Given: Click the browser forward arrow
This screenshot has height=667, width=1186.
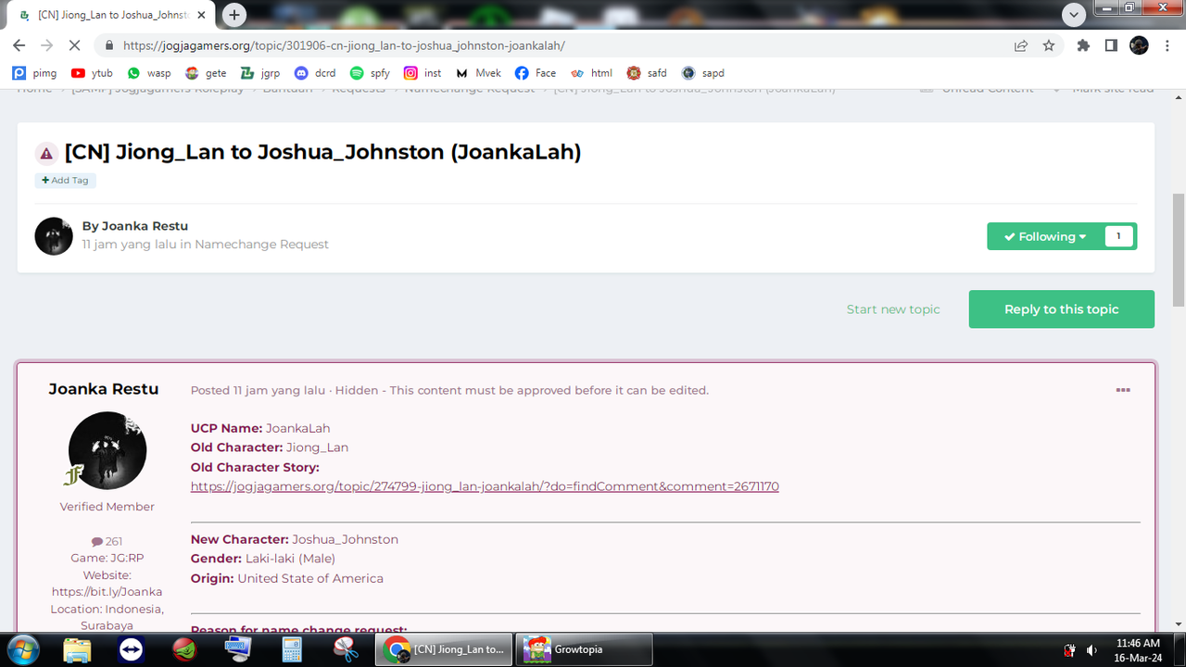Looking at the screenshot, I should point(46,45).
